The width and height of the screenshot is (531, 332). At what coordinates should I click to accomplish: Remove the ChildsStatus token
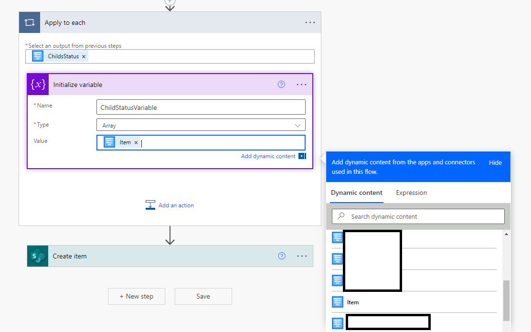(84, 56)
